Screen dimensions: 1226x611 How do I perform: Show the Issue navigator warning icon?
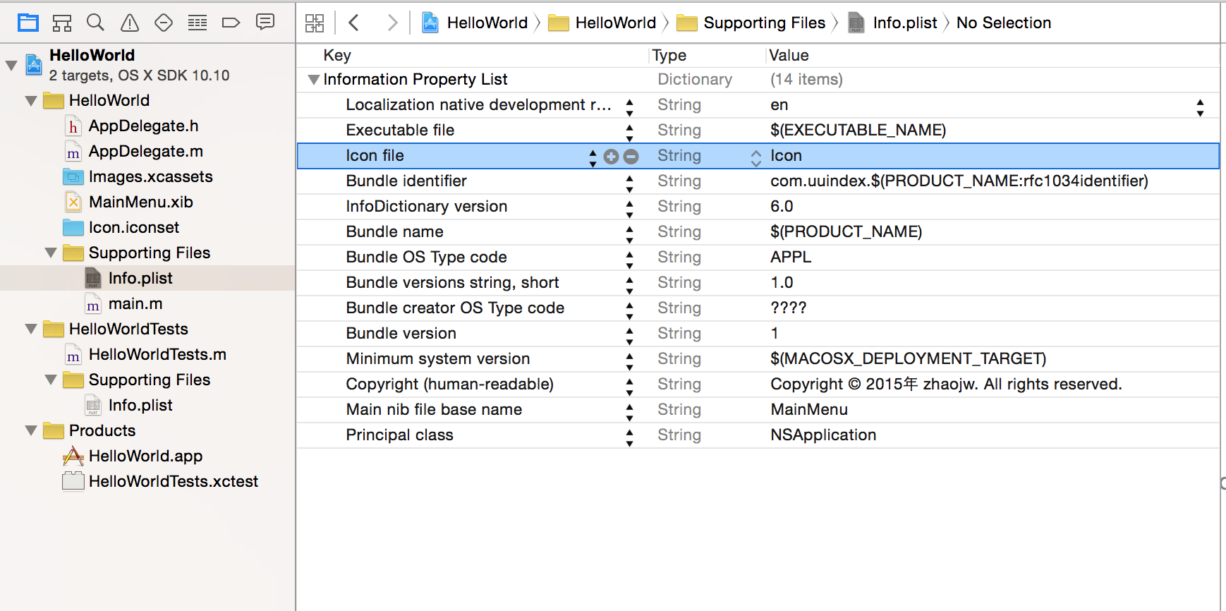click(x=130, y=23)
